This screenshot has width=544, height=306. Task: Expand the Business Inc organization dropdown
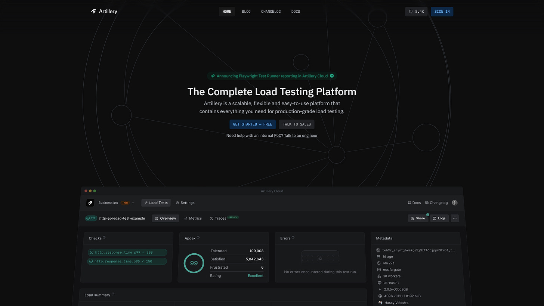[x=116, y=203]
